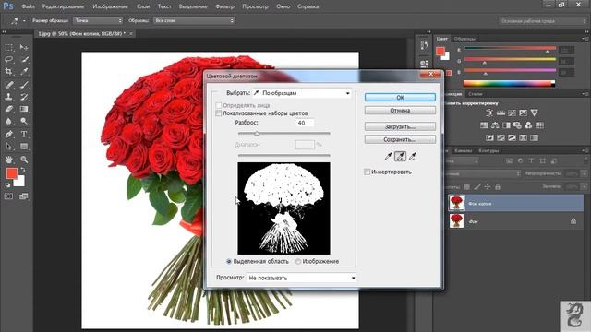The height and width of the screenshot is (332, 591).
Task: Pick the Subtract from Sample eyedropper in dialog
Action: [x=413, y=156]
